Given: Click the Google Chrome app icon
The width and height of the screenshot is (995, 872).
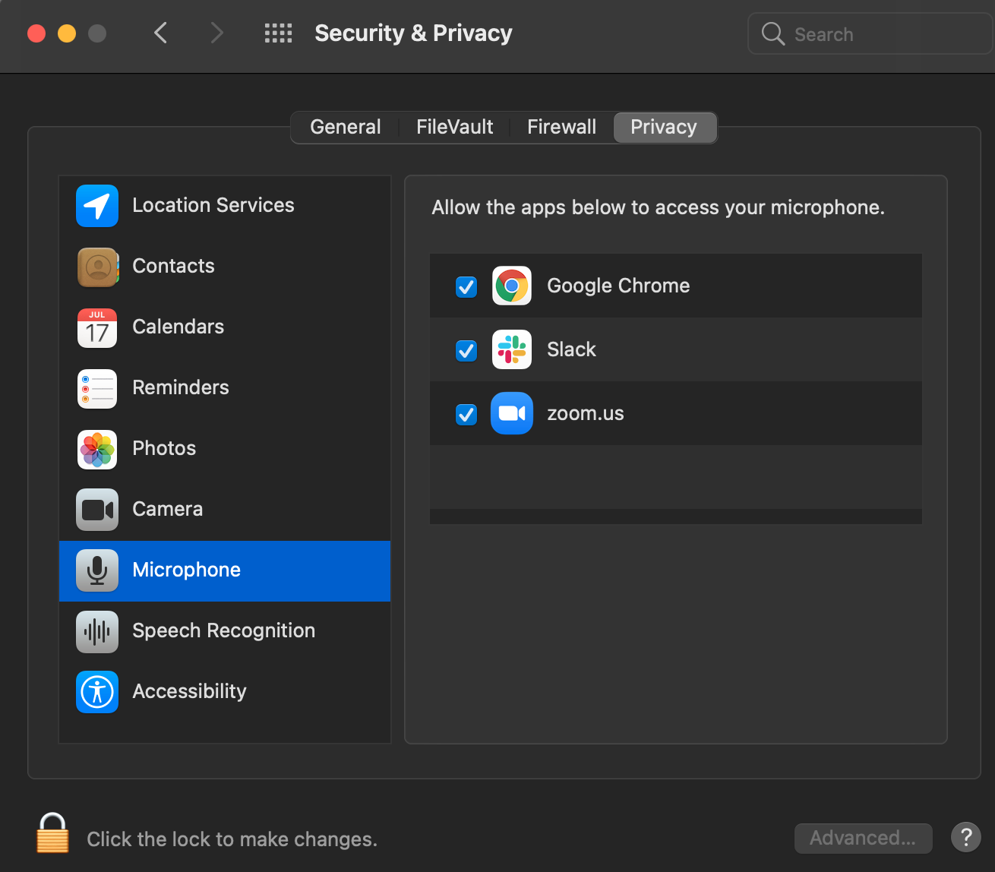Looking at the screenshot, I should 512,286.
